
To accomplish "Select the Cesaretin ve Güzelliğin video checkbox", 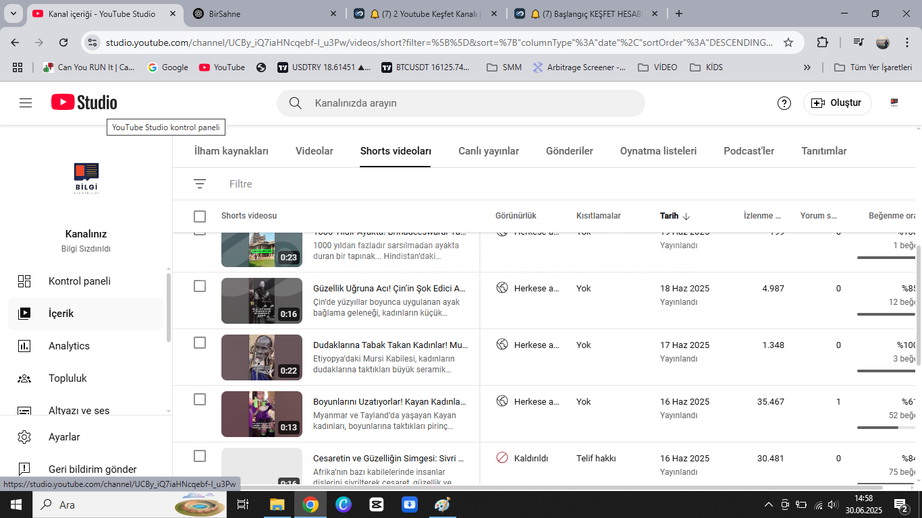I will pos(200,457).
